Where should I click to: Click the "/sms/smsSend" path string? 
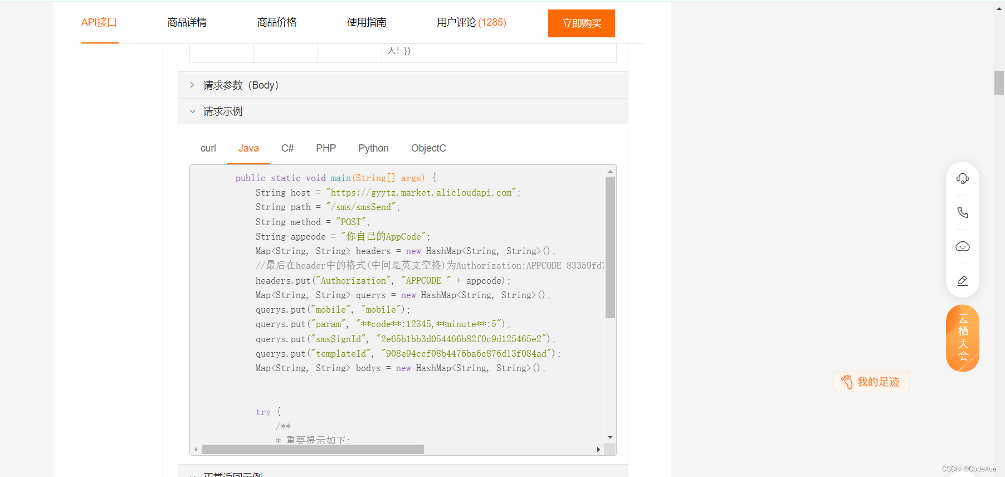[x=361, y=207]
